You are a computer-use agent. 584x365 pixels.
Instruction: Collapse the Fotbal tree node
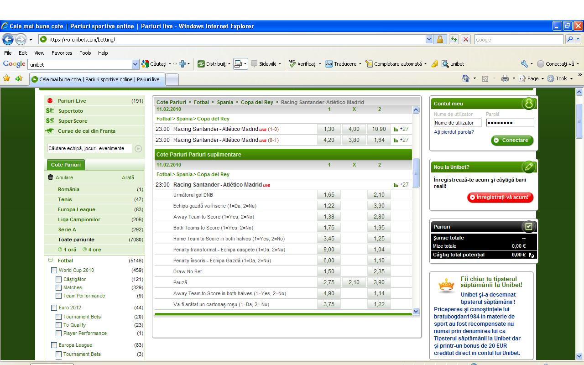[x=50, y=260]
